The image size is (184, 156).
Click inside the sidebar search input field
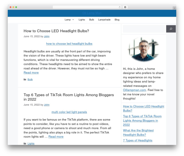(x=144, y=29)
